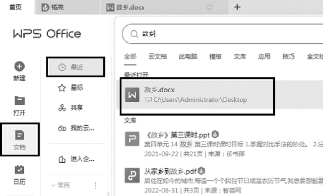Click the PDF icon of 从家乡到故乡.pdf

pos(132,175)
